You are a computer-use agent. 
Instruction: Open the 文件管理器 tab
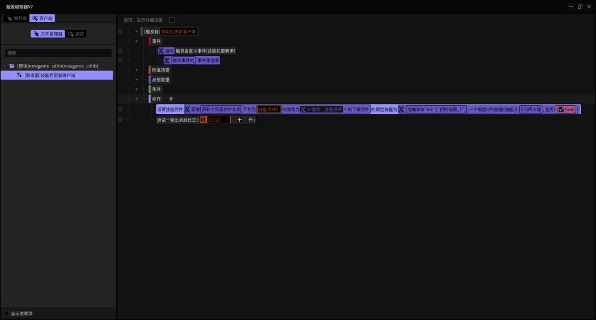tap(47, 34)
